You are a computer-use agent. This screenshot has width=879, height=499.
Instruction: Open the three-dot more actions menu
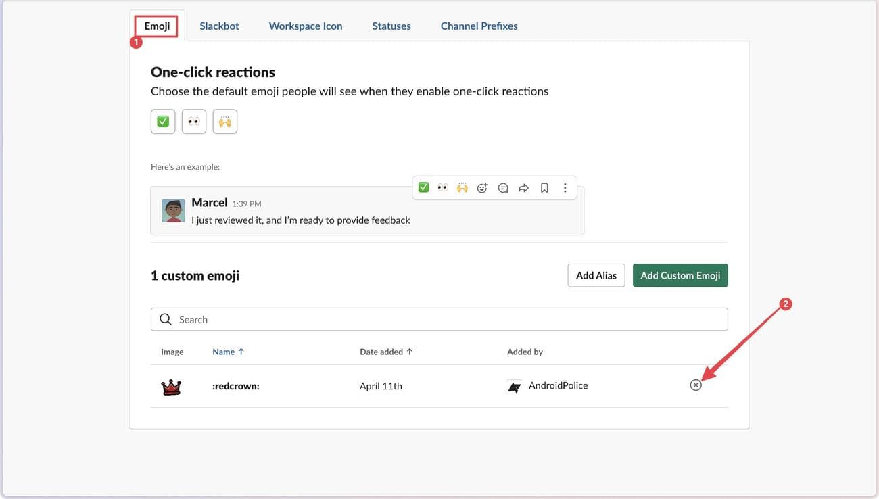(565, 188)
